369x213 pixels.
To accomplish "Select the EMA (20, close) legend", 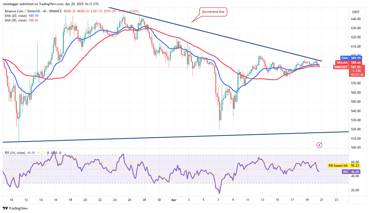I will (16, 16).
